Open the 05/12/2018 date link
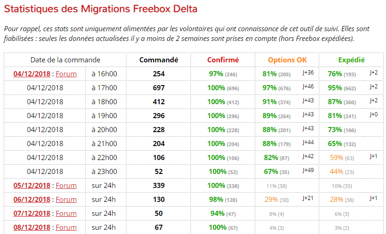 31,185
